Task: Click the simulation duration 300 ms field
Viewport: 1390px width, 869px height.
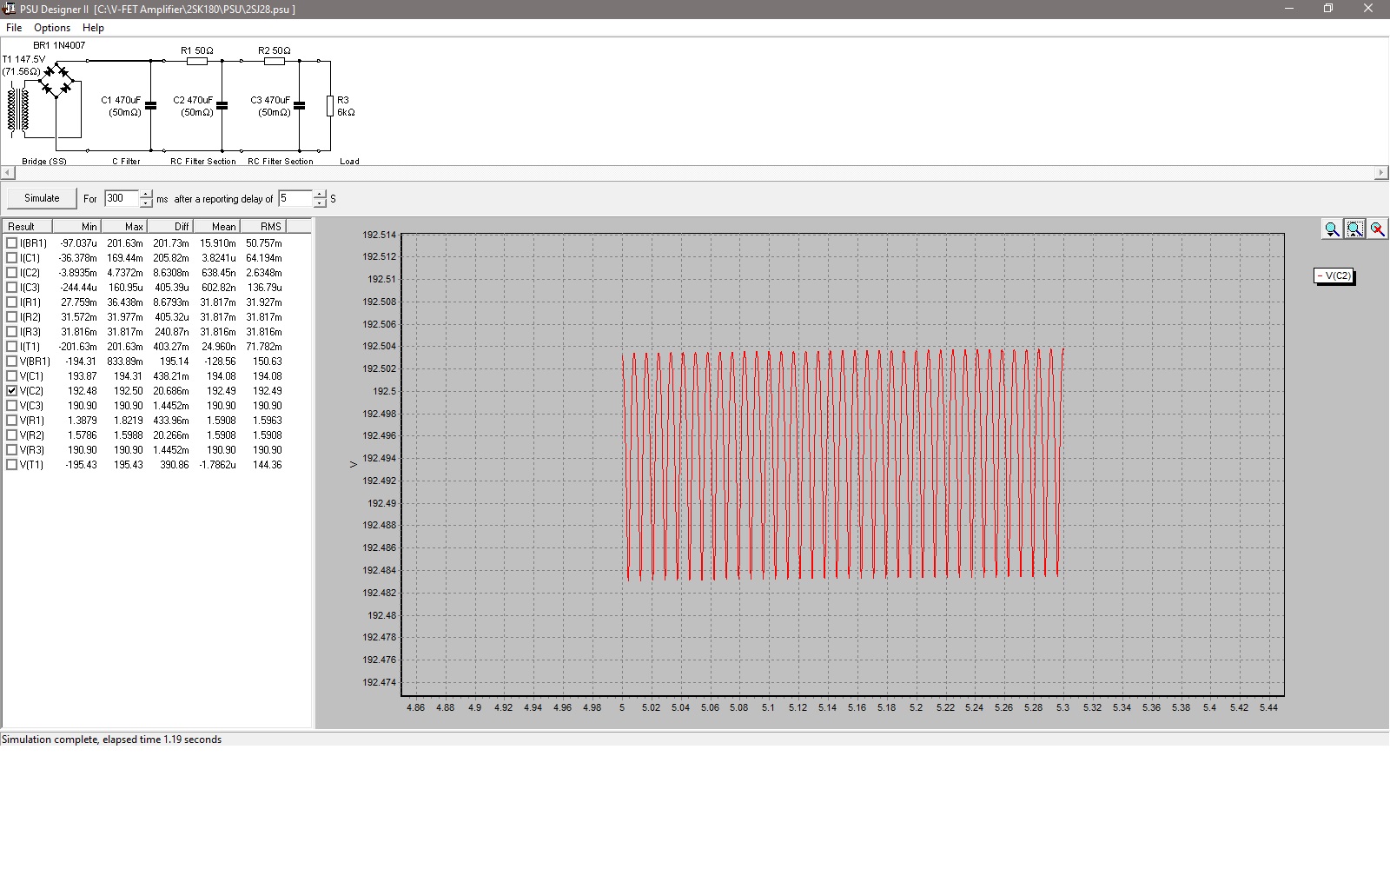Action: click(x=122, y=198)
